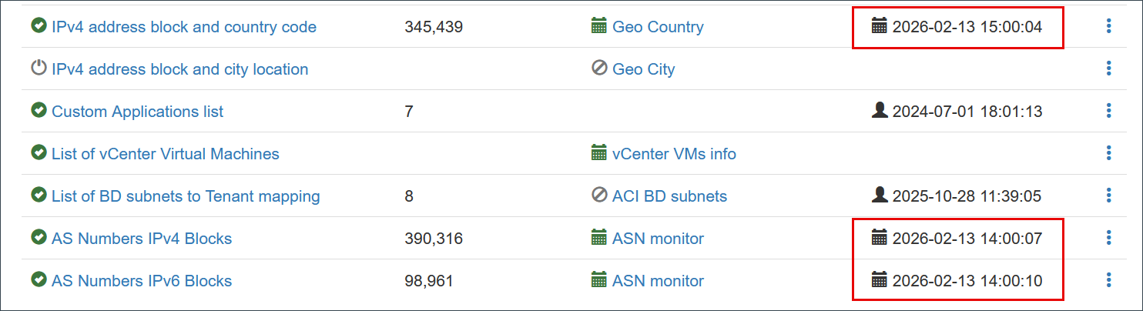The image size is (1143, 311).
Task: Open the IPv4 address block and city location list
Action: [x=179, y=69]
